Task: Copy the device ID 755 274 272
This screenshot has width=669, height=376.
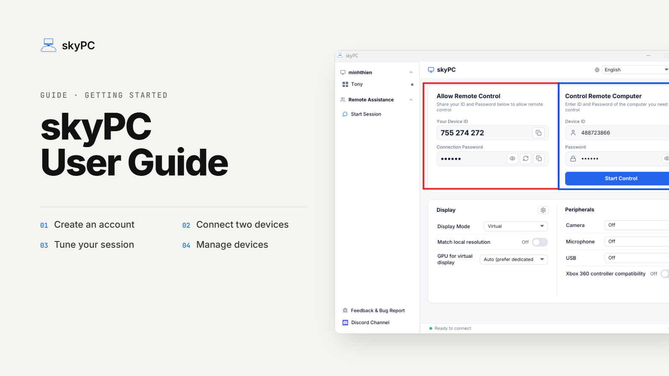Action: (539, 133)
